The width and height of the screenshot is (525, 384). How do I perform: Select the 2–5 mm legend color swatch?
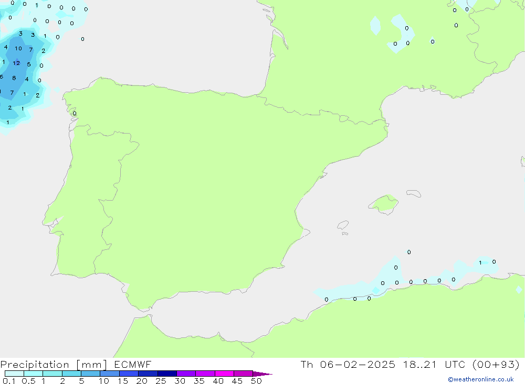(x=71, y=374)
